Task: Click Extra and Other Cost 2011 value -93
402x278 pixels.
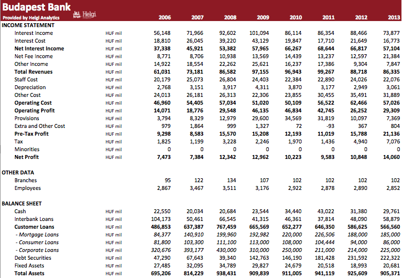Action: tap(330, 126)
